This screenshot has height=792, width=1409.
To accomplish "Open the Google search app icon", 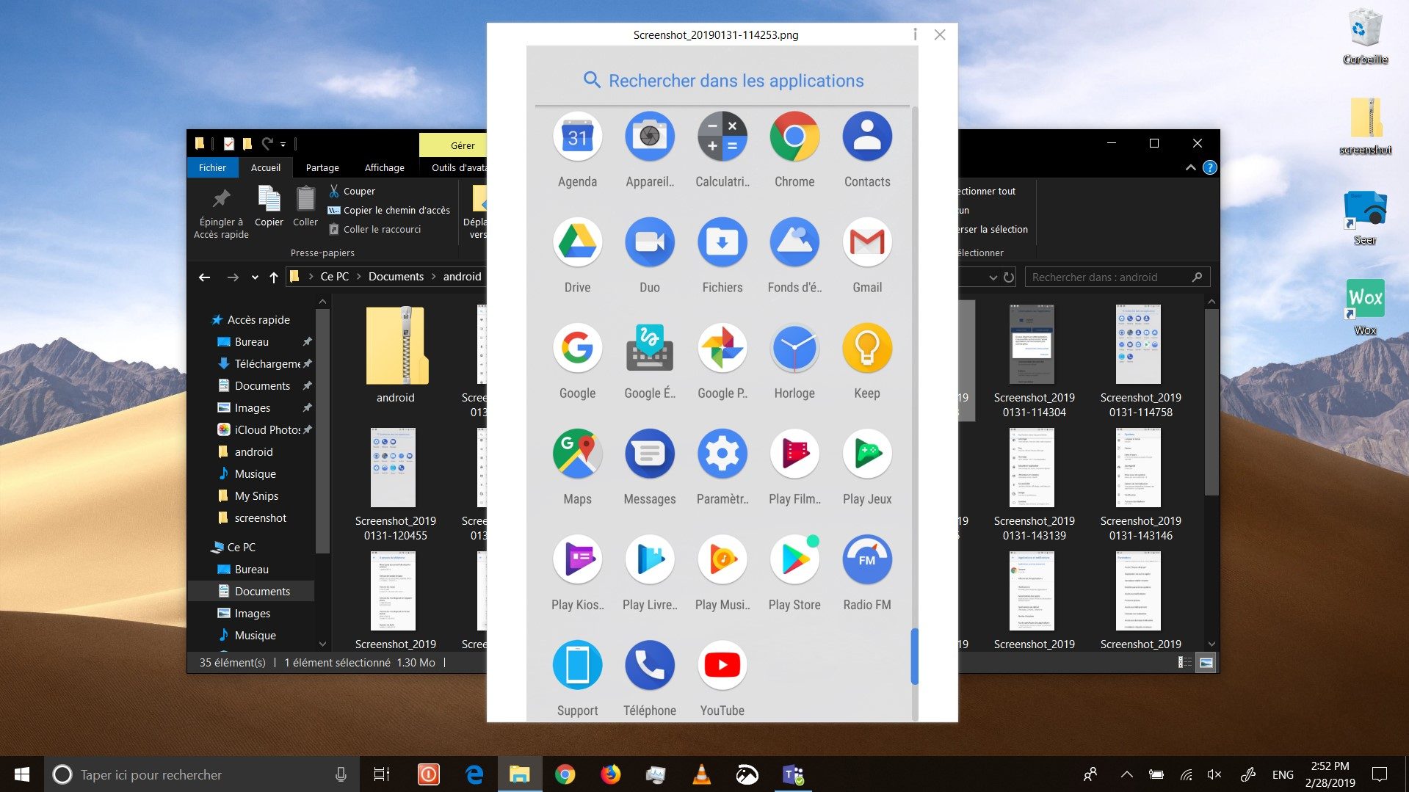I will pos(577,348).
